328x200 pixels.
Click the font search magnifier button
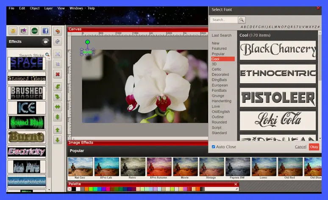tap(242, 20)
